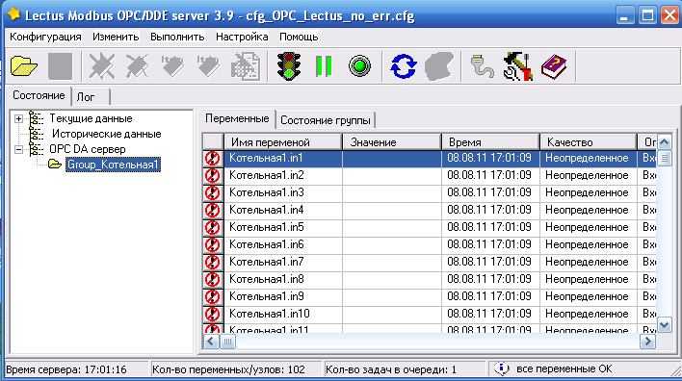Click the Group_Котельная1 folder icon
Viewport: 682px width, 381px height.
(x=55, y=165)
